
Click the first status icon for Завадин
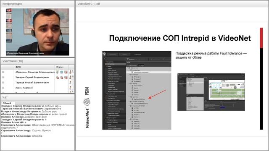point(58,77)
